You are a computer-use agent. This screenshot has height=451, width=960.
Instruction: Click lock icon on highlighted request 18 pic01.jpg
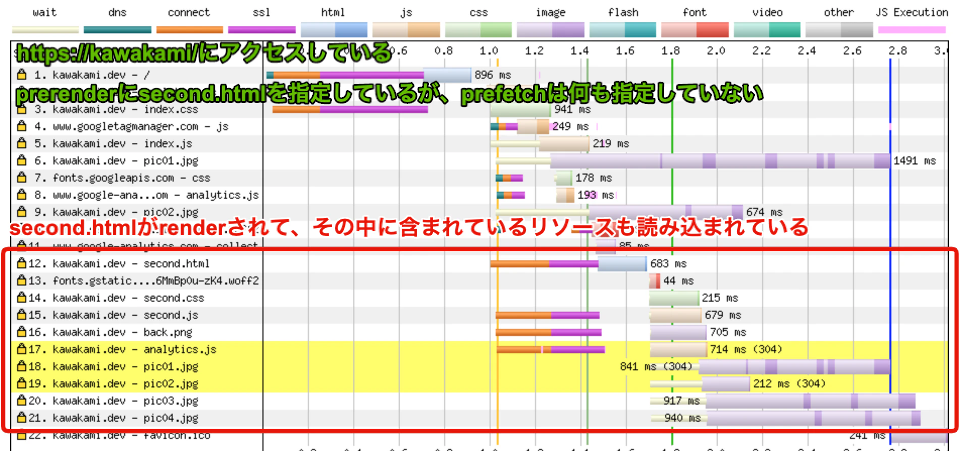(22, 366)
